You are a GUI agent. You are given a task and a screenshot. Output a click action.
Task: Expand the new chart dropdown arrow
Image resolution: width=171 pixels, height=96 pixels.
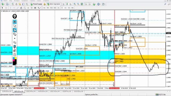(x=4, y=4)
